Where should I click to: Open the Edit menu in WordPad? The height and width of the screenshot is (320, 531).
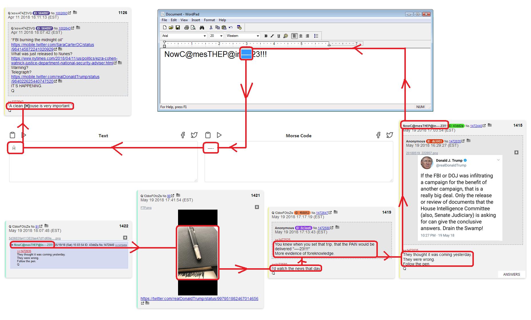click(174, 20)
